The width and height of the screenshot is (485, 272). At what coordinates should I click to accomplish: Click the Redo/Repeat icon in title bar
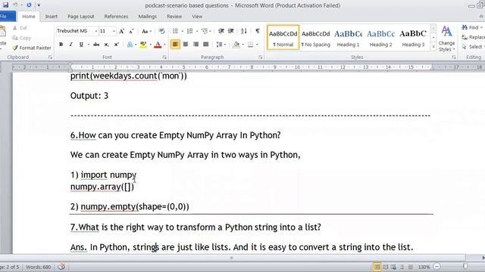(x=29, y=5)
